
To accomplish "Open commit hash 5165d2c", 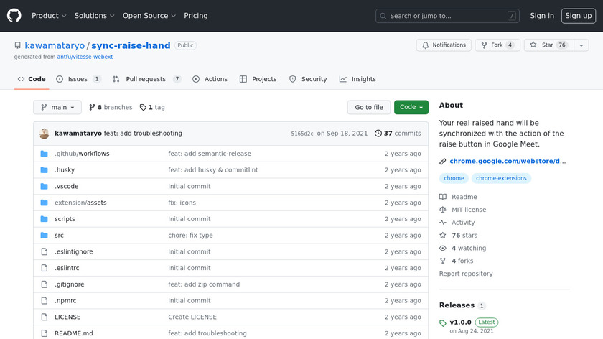I will tap(302, 134).
